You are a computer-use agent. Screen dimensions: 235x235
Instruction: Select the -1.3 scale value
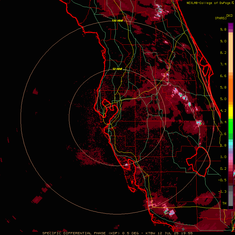(x=222, y=192)
